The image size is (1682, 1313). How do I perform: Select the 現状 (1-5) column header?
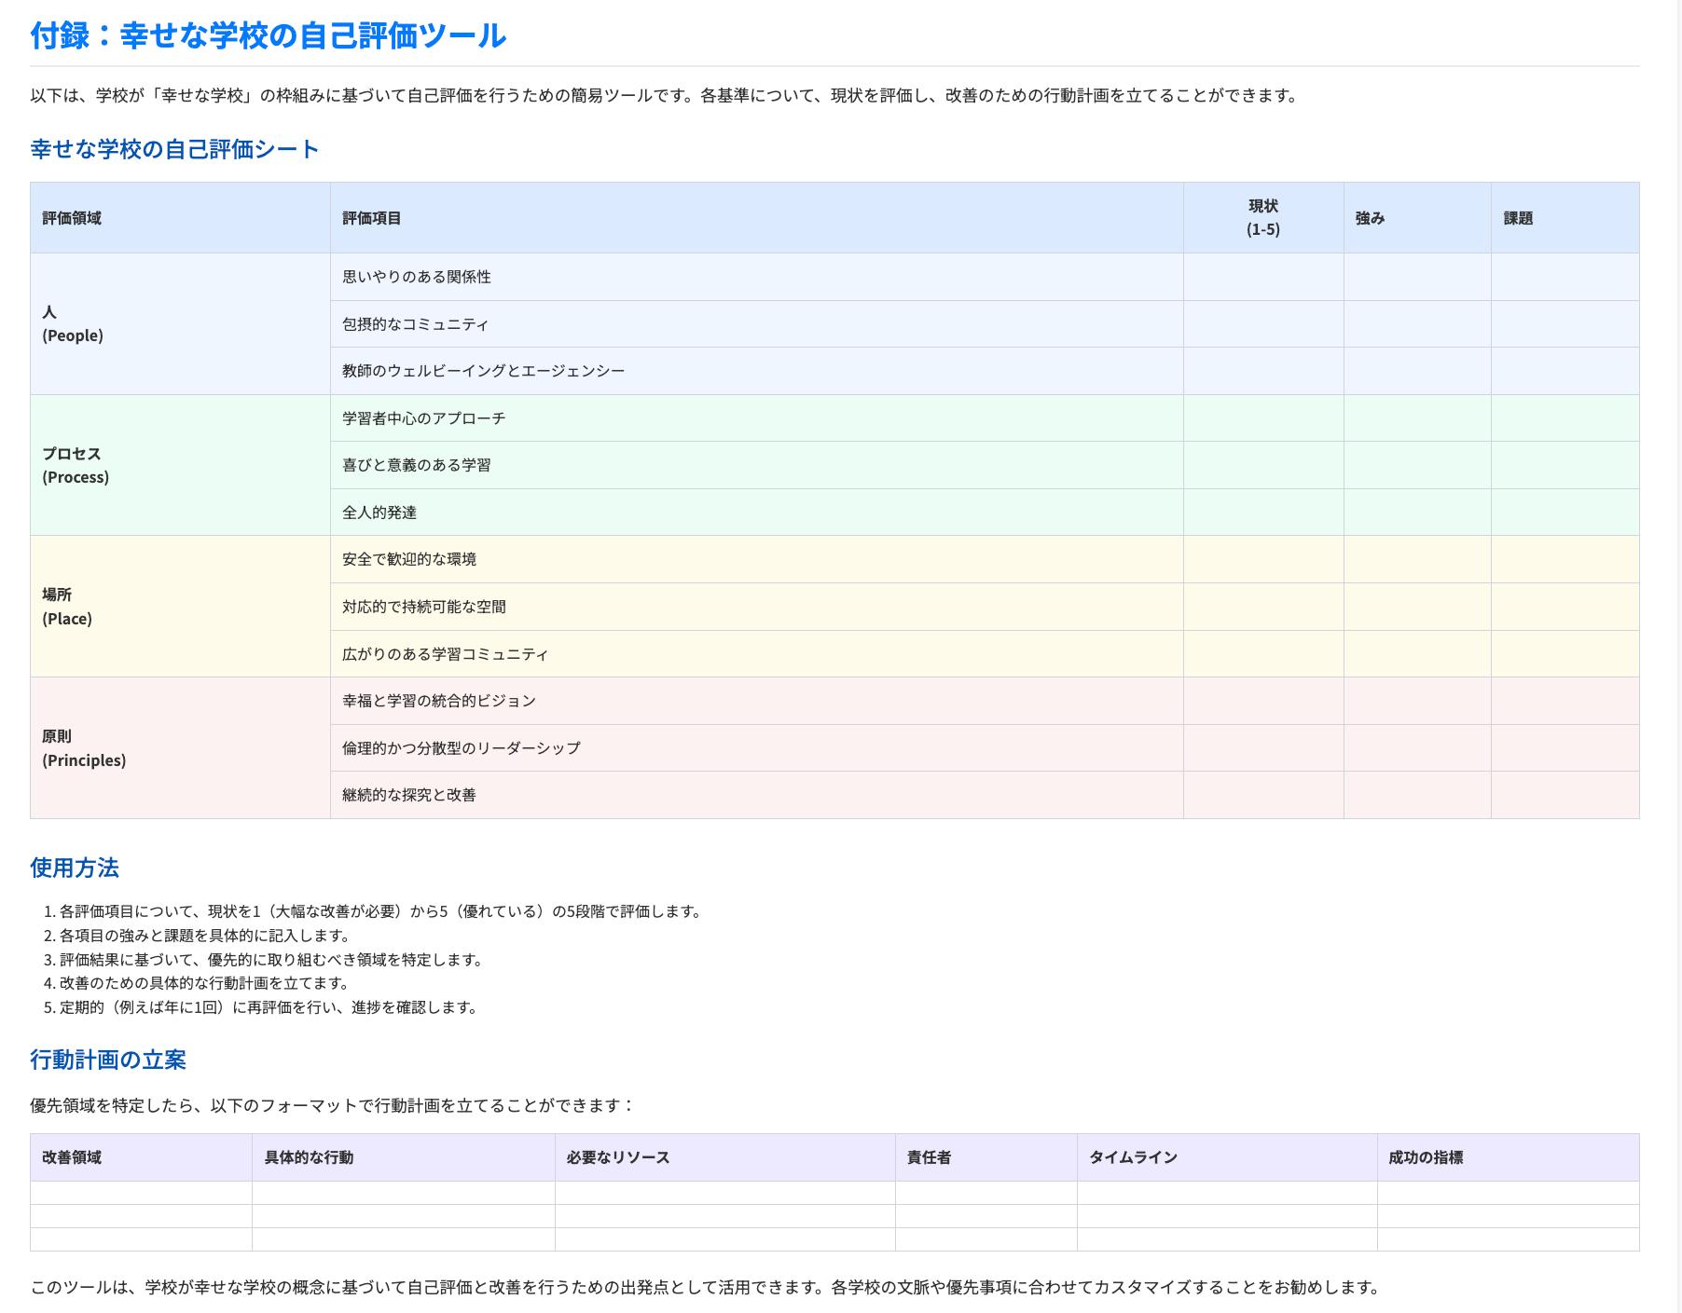point(1263,218)
